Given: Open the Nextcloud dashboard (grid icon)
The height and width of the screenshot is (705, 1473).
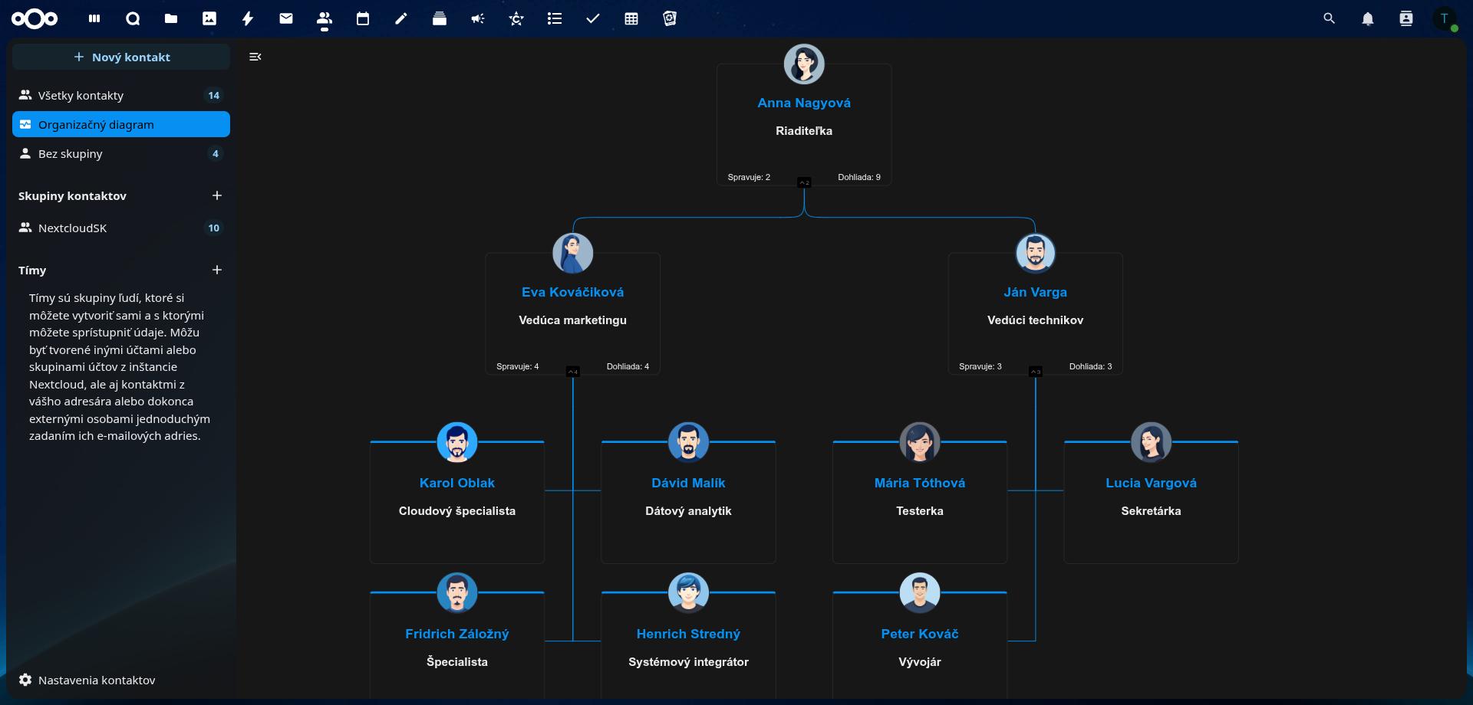Looking at the screenshot, I should [x=94, y=18].
